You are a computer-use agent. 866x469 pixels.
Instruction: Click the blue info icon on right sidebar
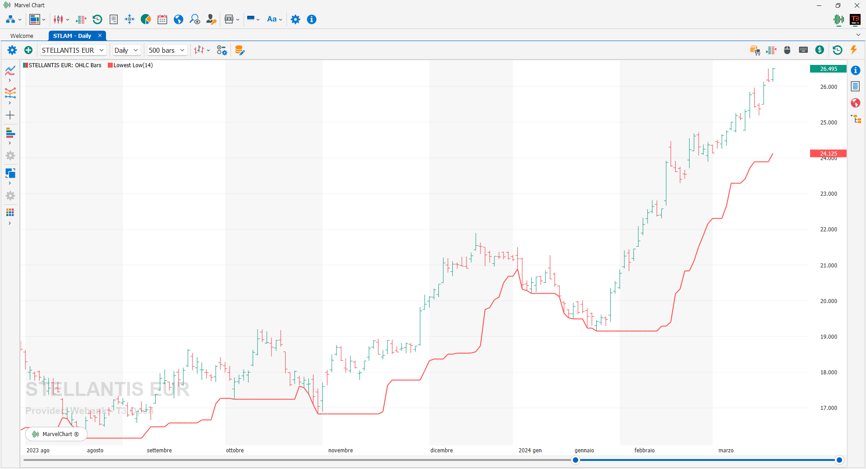point(856,70)
